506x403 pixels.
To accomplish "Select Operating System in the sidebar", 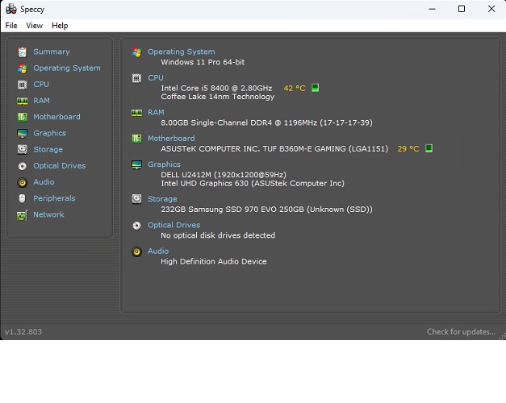I will [67, 69].
